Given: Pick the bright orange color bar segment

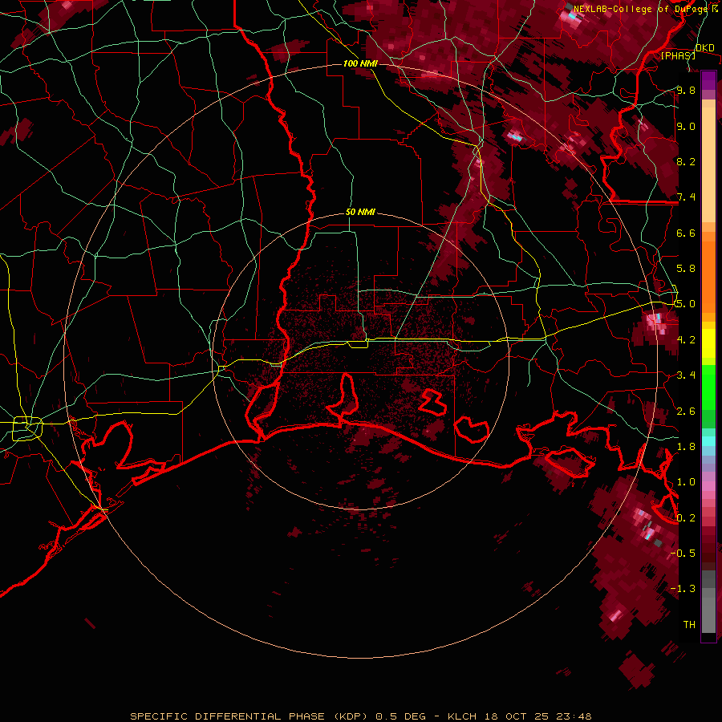Looking at the screenshot, I should pyautogui.click(x=708, y=276).
